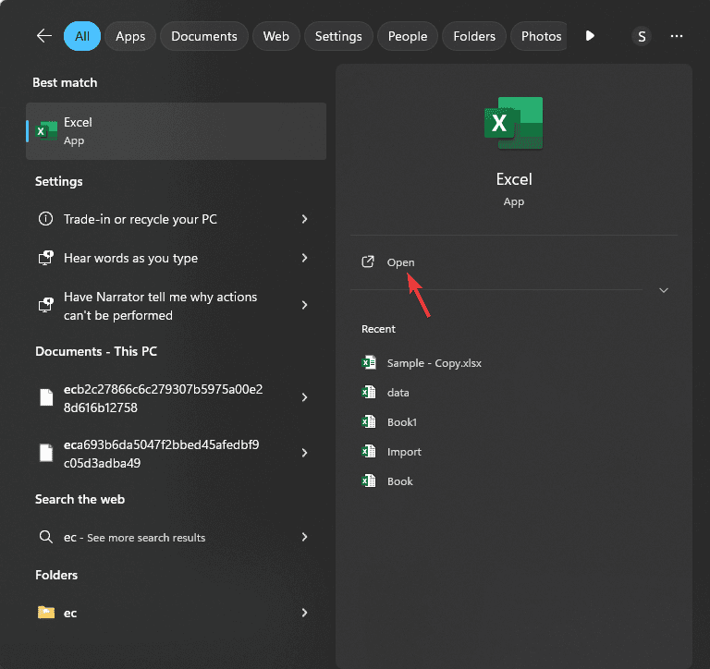Screen dimensions: 710x669
Task: Expand the Hear words as you type chevron
Action: (304, 259)
